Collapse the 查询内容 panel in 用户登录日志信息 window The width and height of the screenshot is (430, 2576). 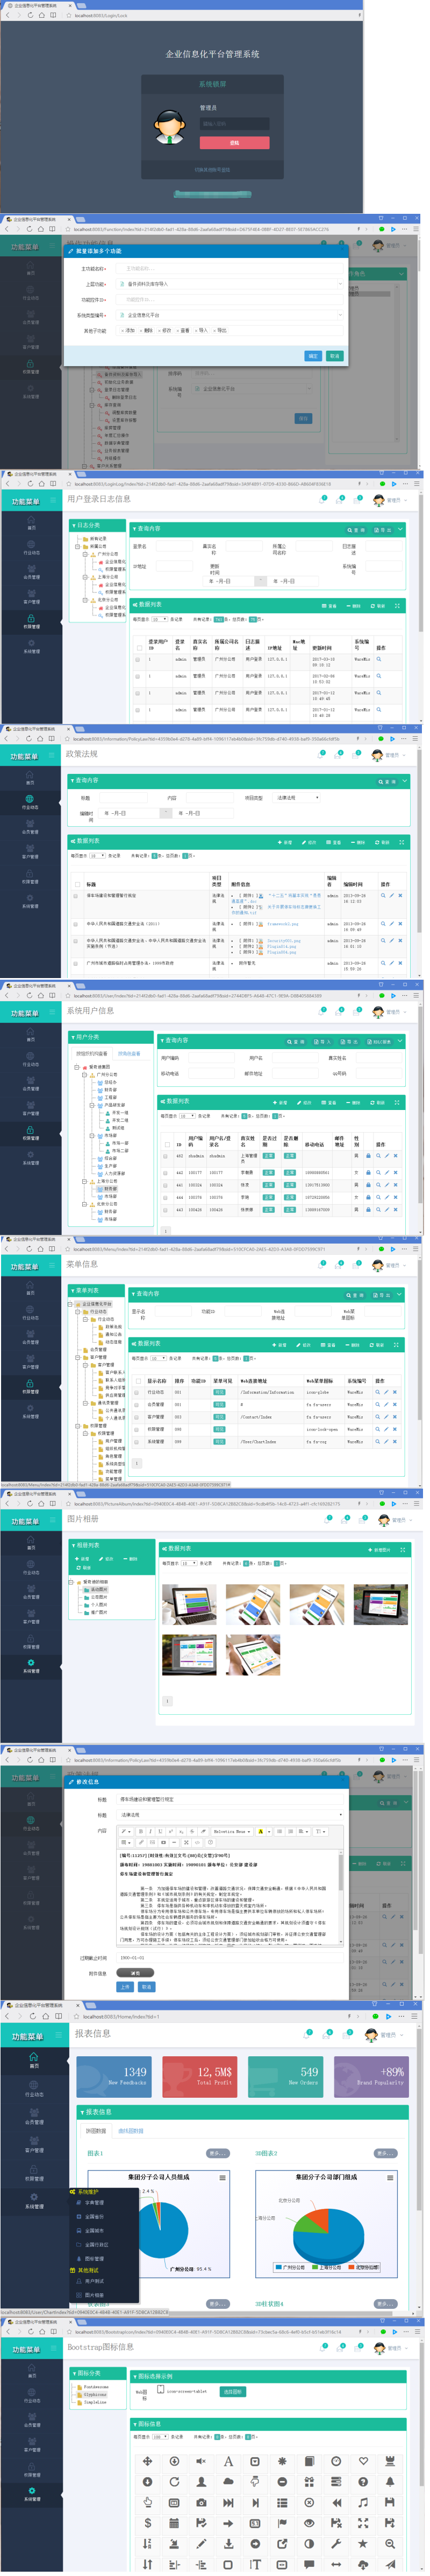400,530
